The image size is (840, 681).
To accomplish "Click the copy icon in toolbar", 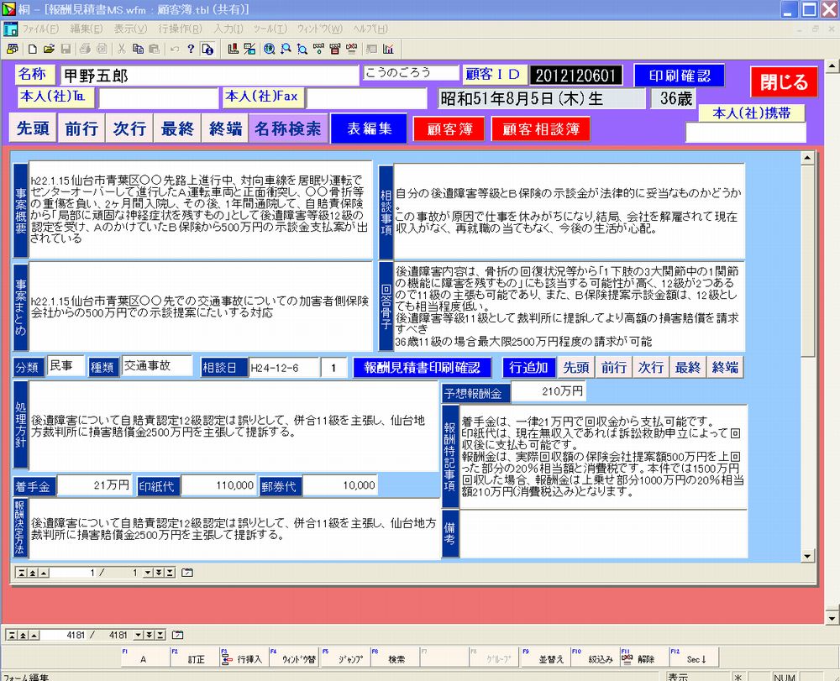I will click(x=137, y=49).
